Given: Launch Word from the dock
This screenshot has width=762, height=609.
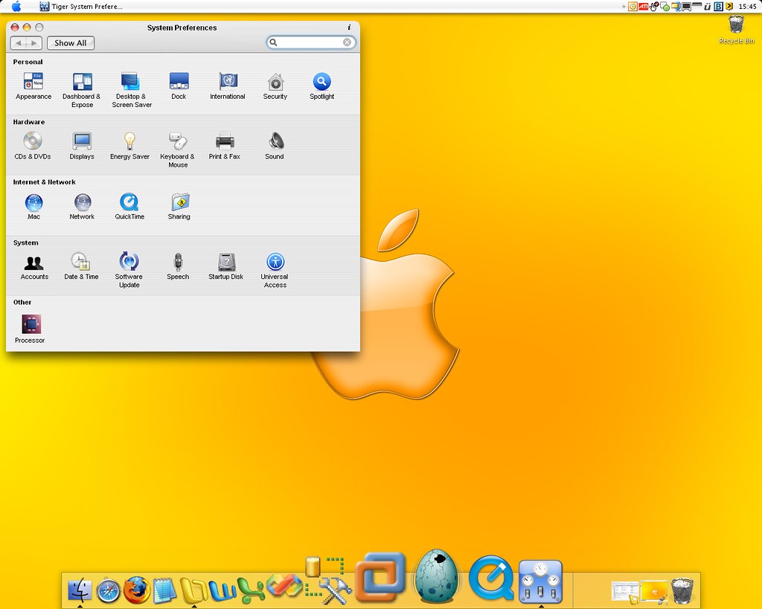Looking at the screenshot, I should click(x=222, y=590).
